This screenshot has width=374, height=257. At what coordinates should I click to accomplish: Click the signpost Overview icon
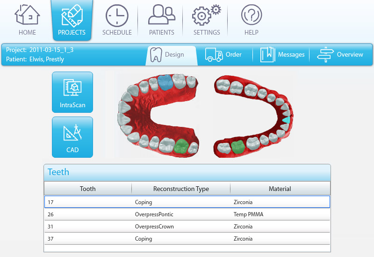[325, 55]
